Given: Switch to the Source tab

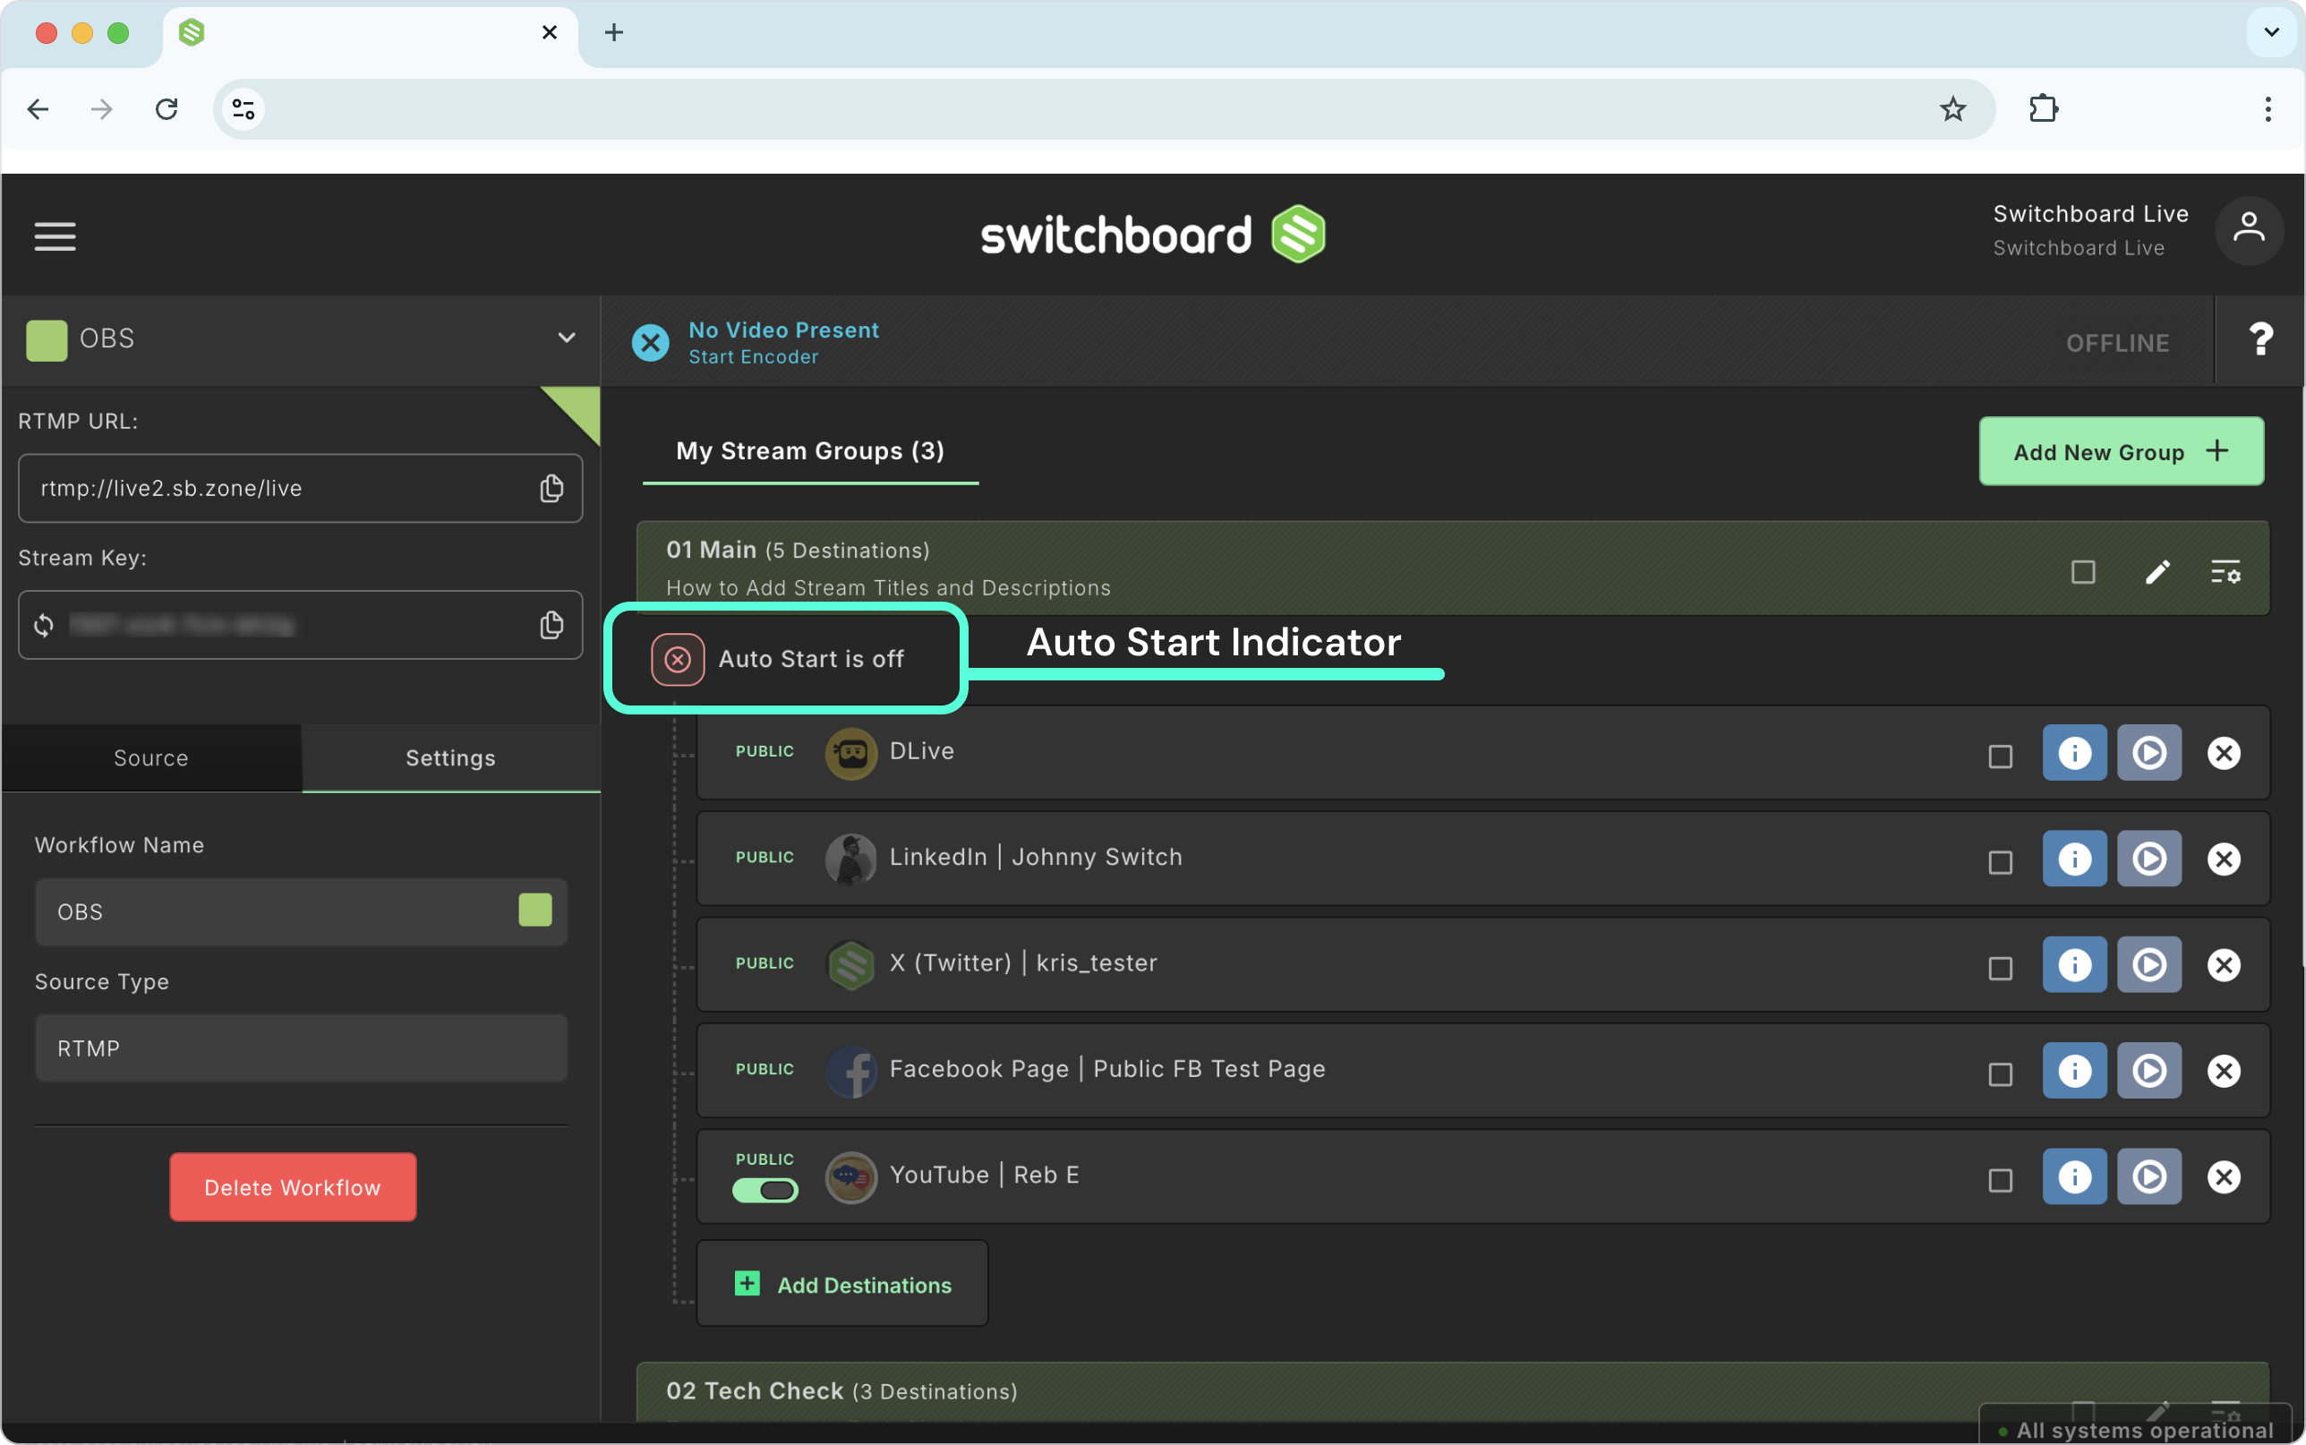Looking at the screenshot, I should coord(151,757).
